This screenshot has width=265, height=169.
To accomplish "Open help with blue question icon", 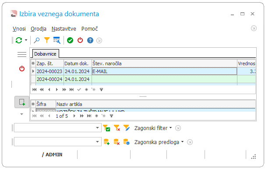I will pyautogui.click(x=90, y=40).
